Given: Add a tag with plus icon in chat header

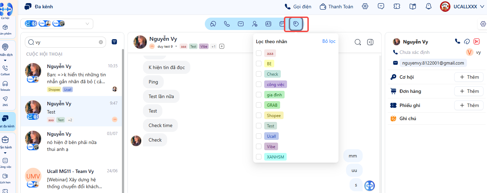Looking at the screenshot, I should 222,46.
